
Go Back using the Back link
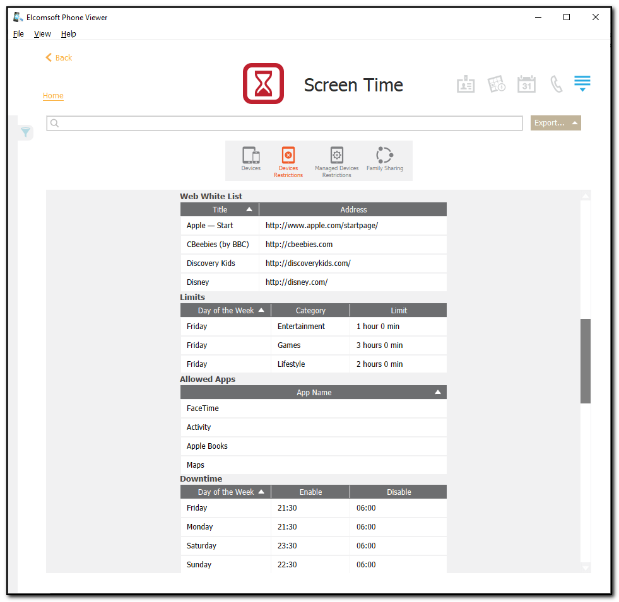(x=58, y=57)
